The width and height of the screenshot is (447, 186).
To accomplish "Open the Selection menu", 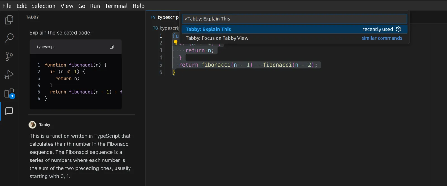I will [x=43, y=6].
